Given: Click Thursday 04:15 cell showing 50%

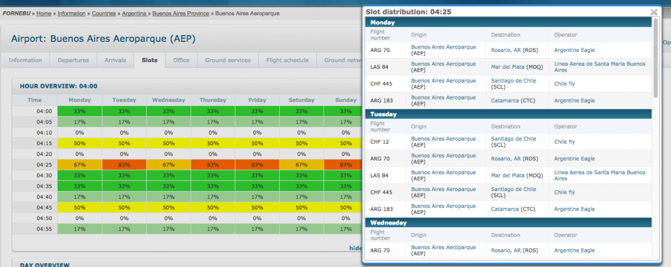Looking at the screenshot, I should tap(212, 144).
